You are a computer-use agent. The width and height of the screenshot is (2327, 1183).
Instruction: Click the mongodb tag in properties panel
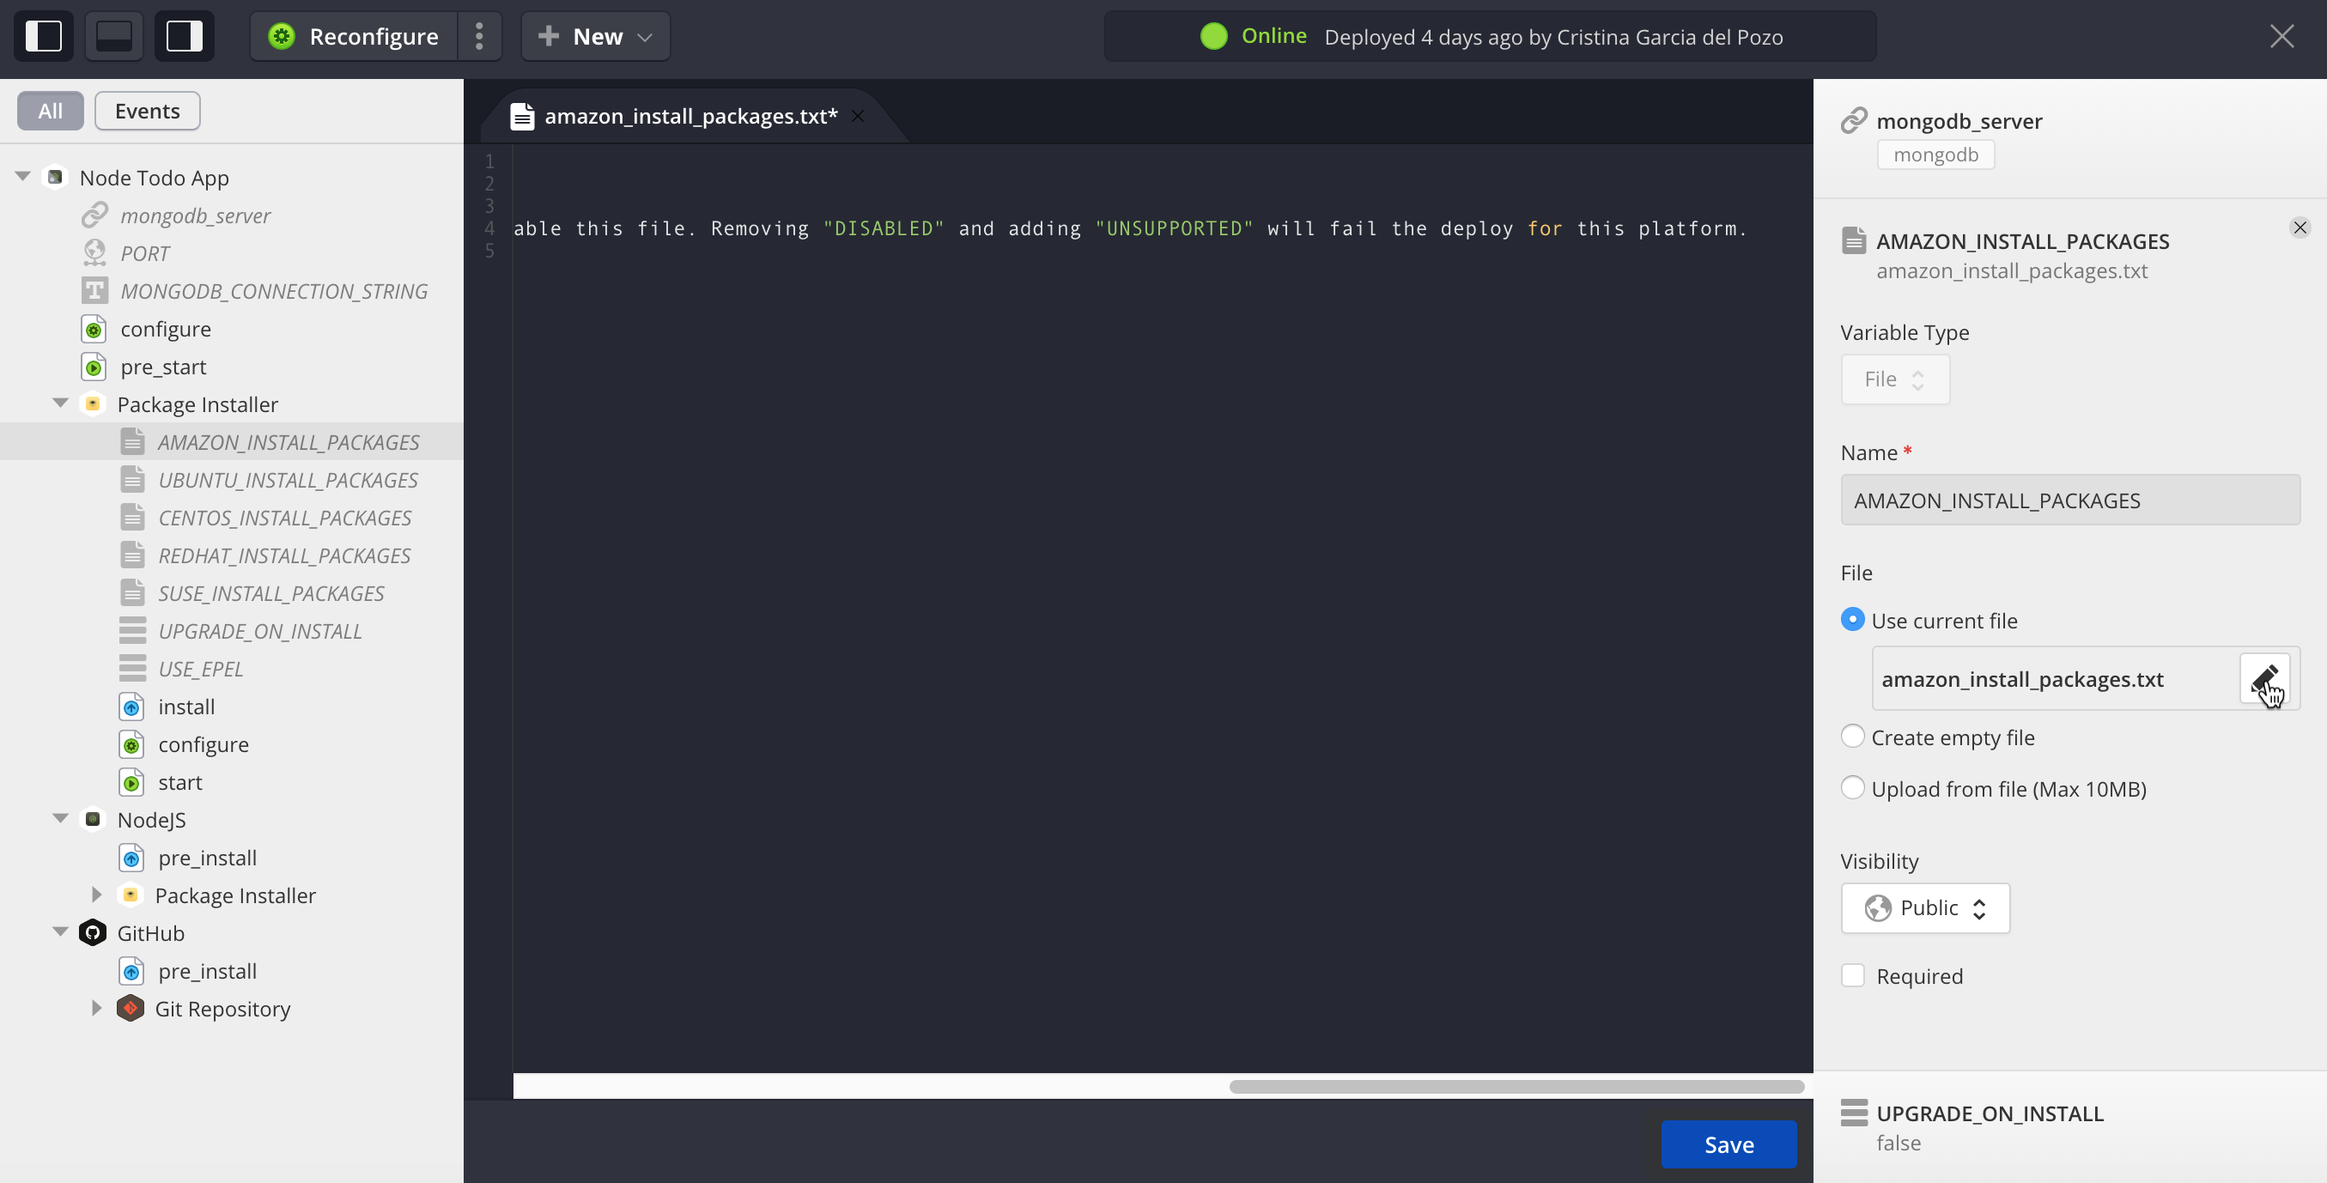(1935, 155)
